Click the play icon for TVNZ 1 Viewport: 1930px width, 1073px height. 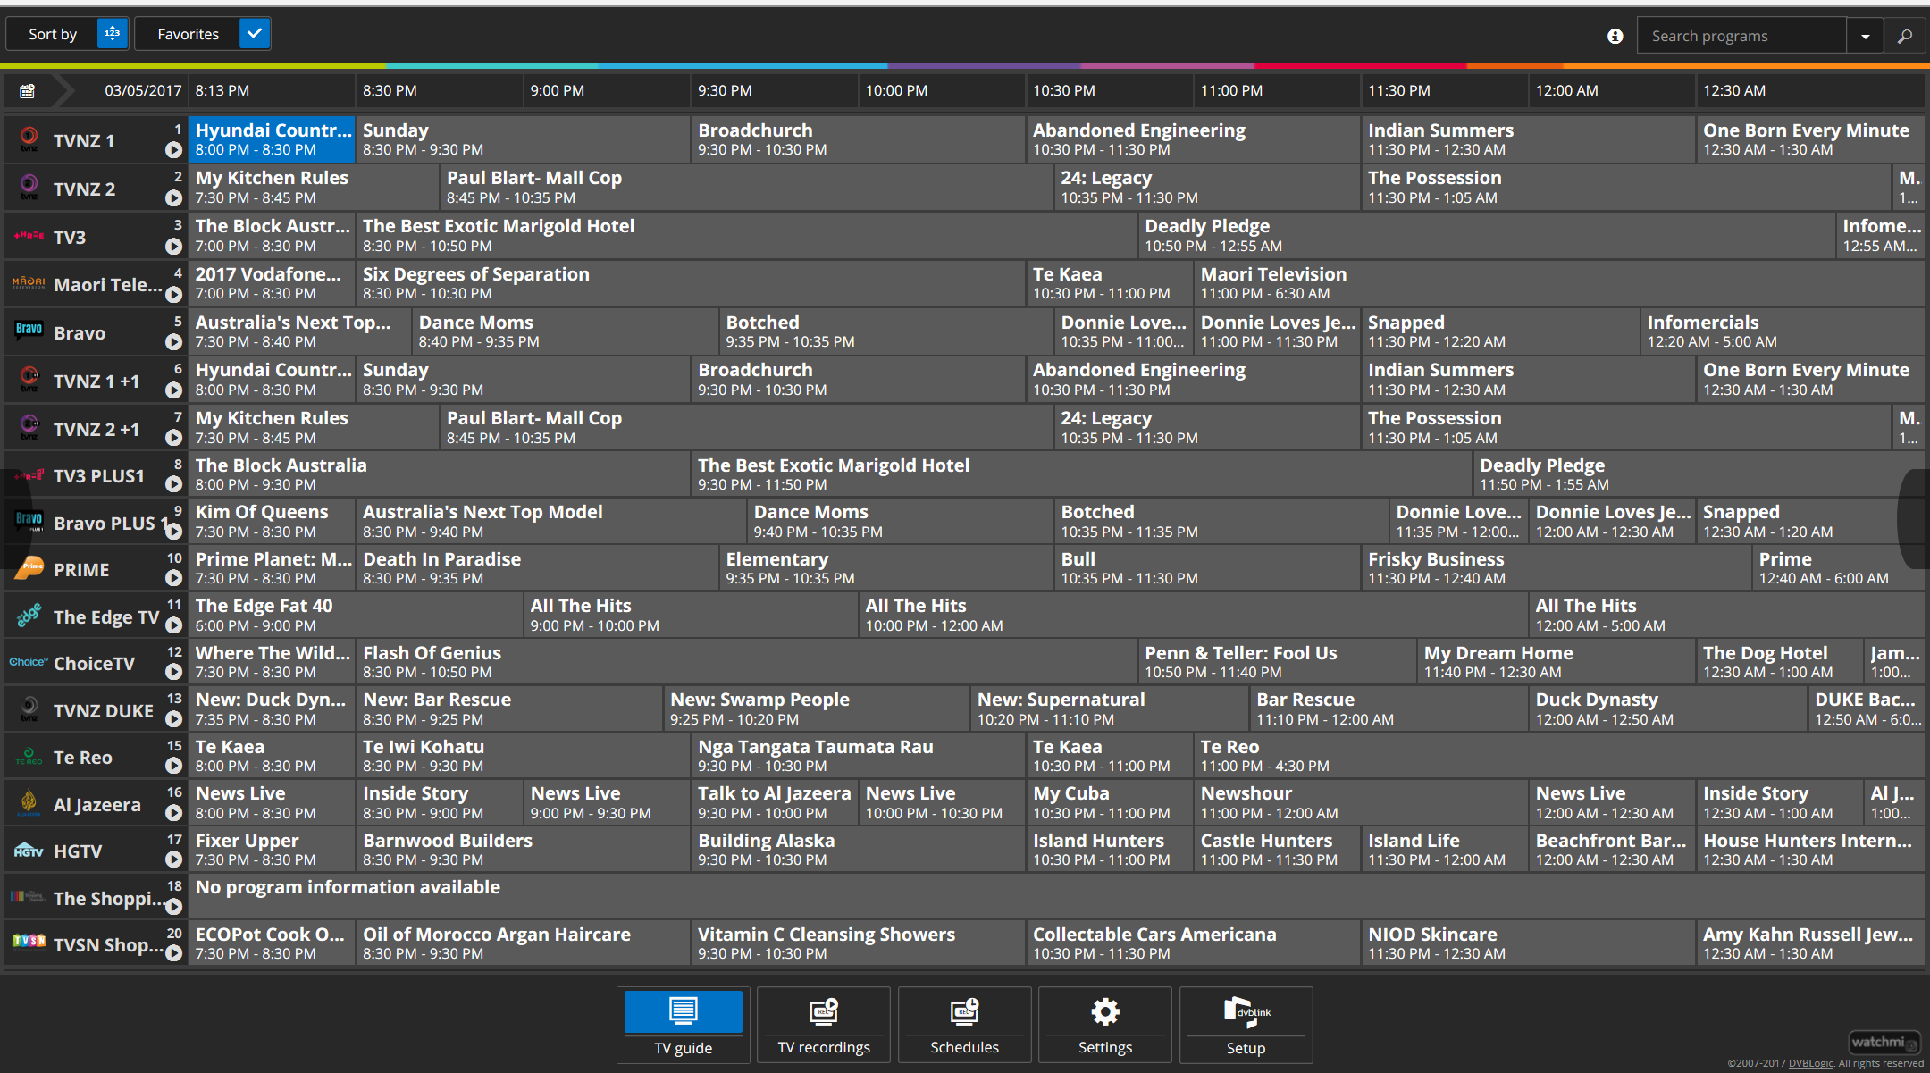174,151
